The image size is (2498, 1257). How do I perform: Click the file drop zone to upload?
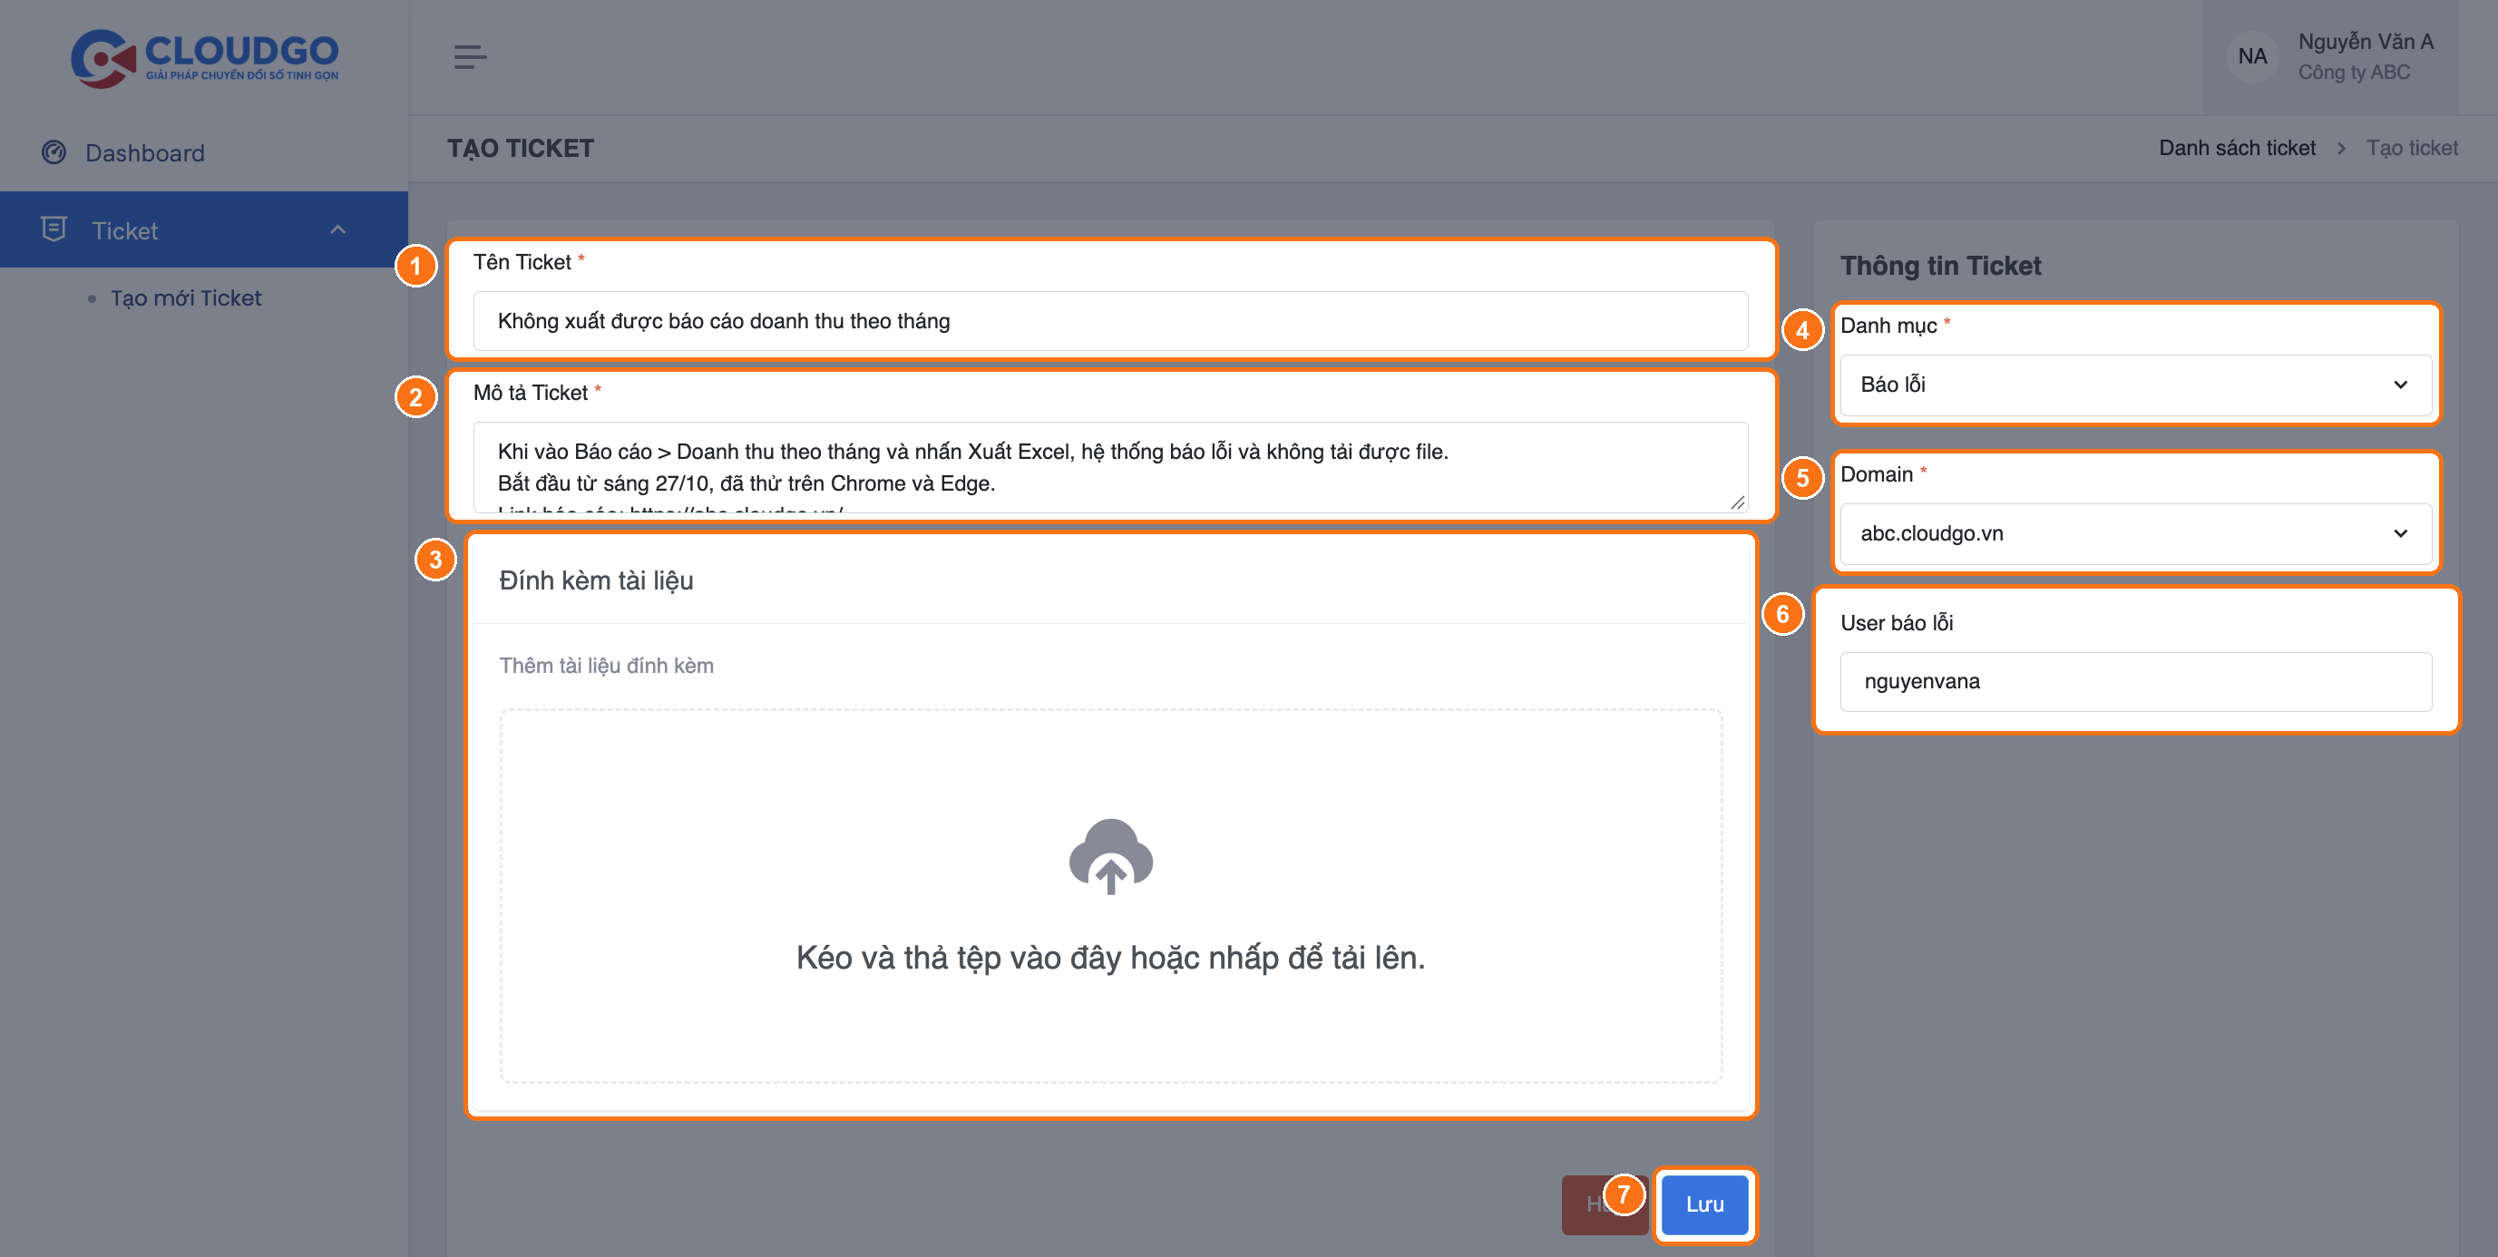[x=1110, y=895]
